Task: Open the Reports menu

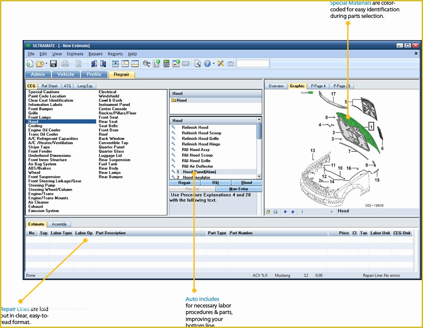Action: 115,54
